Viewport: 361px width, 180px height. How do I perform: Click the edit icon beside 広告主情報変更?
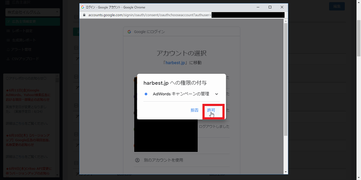pyautogui.click(x=8, y=22)
